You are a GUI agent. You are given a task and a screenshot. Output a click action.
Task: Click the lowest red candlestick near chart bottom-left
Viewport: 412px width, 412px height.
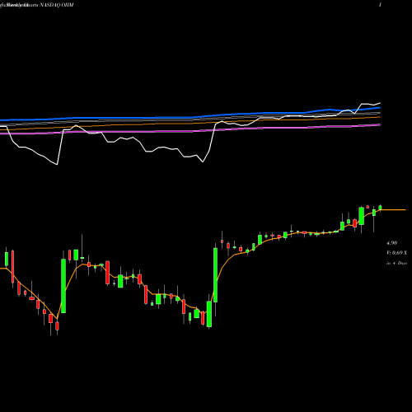[x=57, y=326]
